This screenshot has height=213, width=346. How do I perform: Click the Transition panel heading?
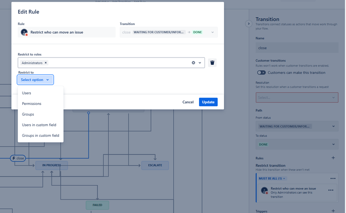(x=267, y=19)
